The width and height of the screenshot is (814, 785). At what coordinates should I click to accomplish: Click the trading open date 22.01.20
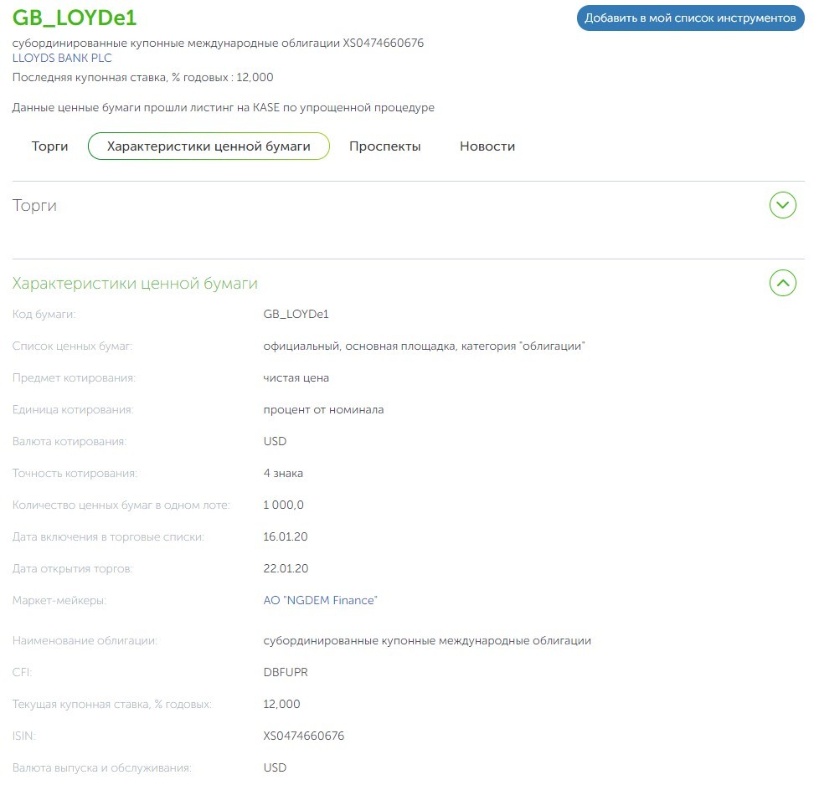click(286, 569)
